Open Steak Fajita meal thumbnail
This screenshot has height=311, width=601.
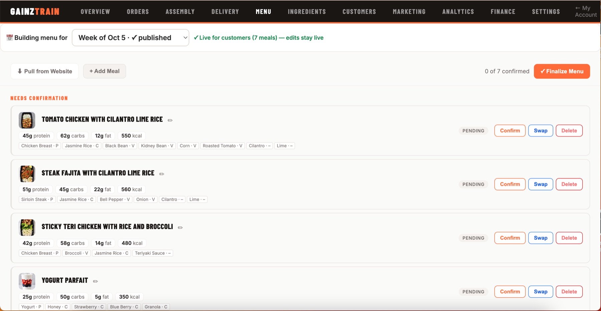click(27, 174)
